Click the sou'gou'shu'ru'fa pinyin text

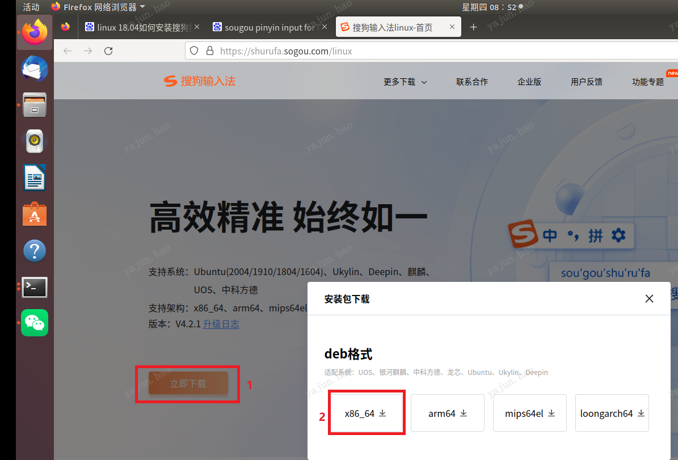[605, 273]
